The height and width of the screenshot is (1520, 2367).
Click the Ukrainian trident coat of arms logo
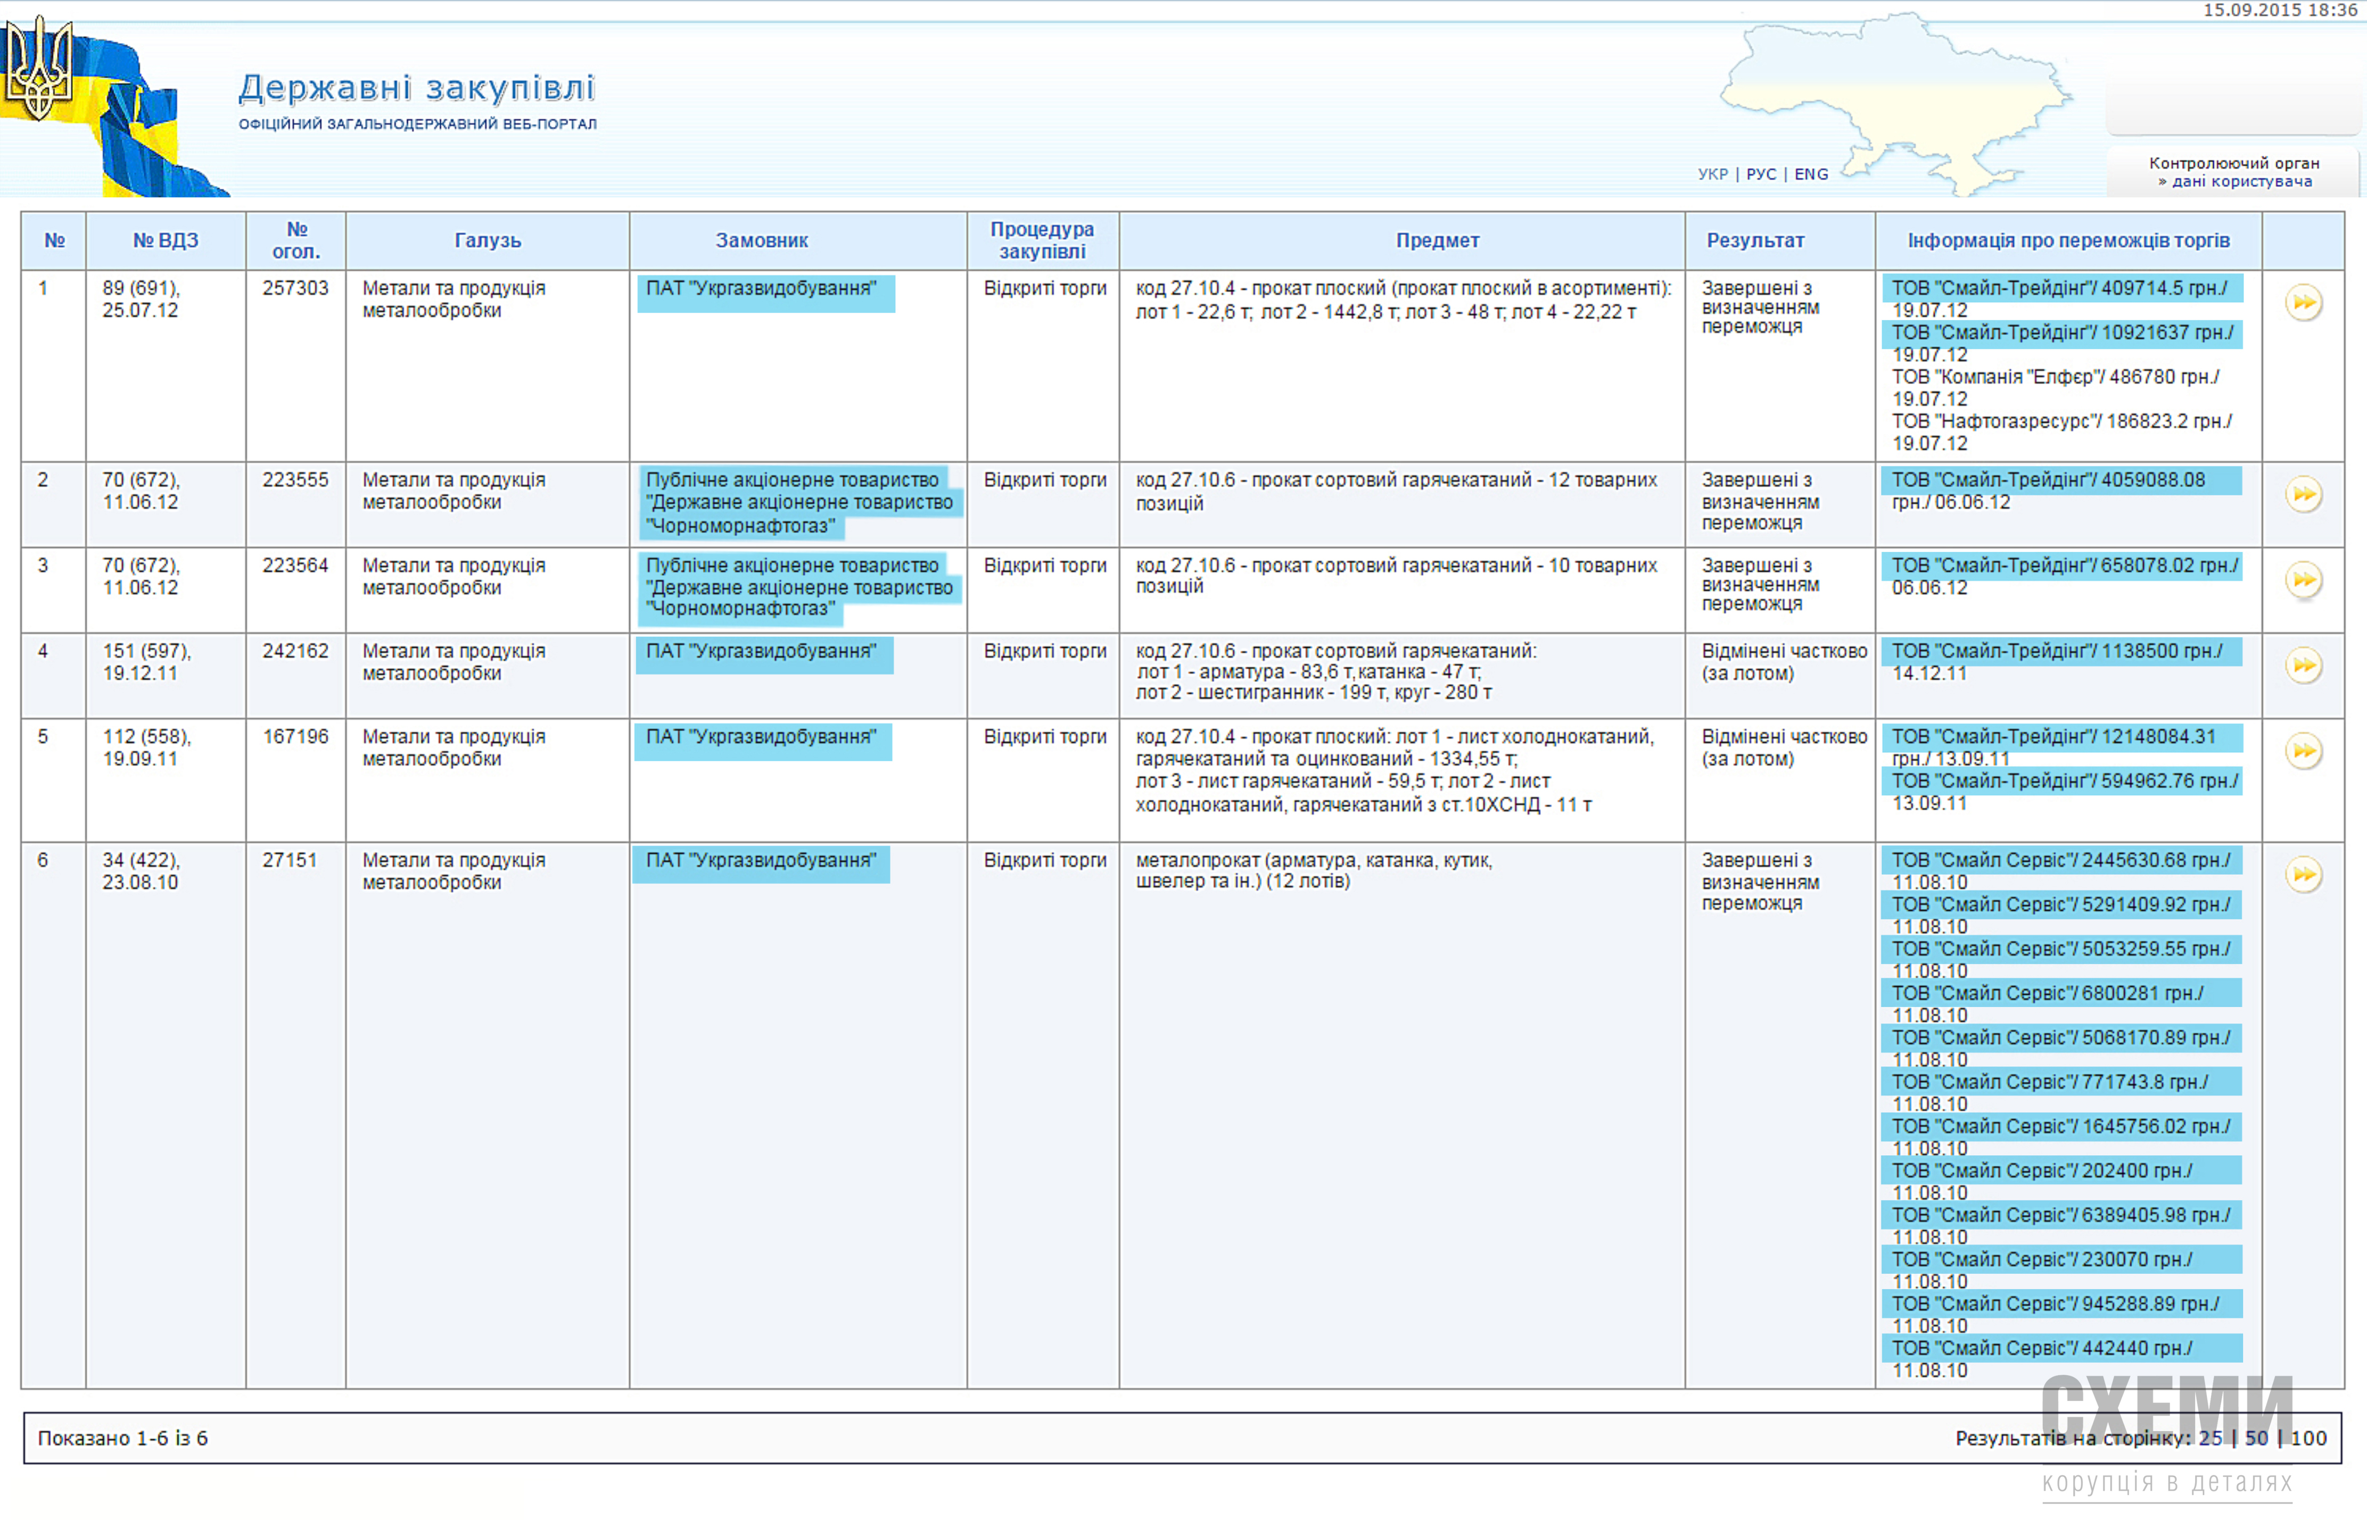coord(39,69)
